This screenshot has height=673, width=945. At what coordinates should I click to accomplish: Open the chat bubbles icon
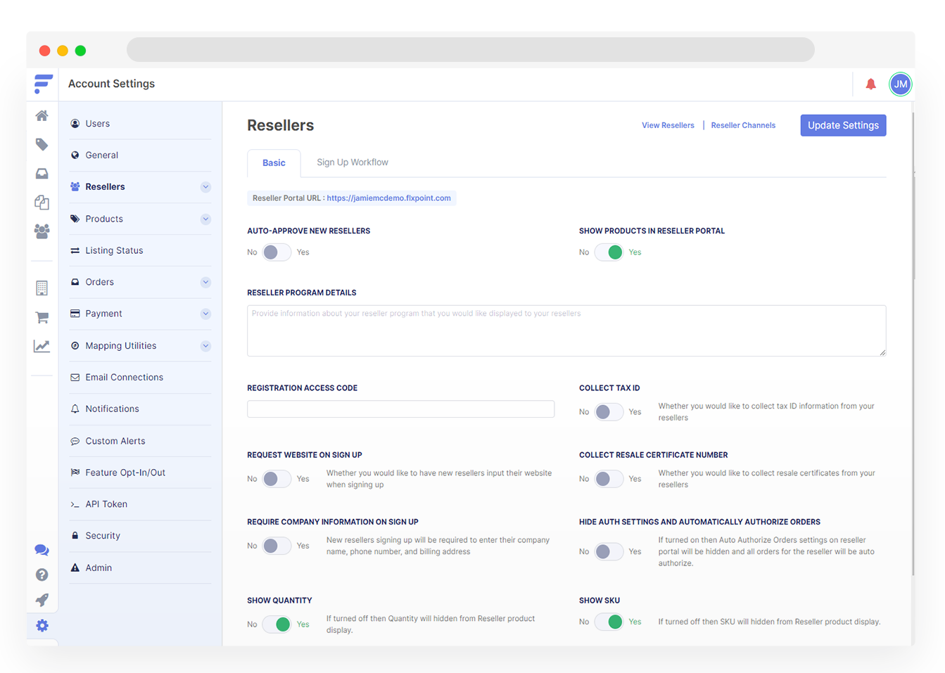click(x=42, y=550)
